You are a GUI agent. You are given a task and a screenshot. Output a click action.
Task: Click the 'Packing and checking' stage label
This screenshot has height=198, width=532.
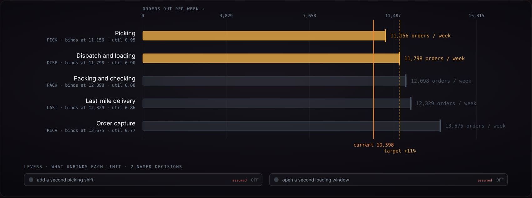click(104, 78)
